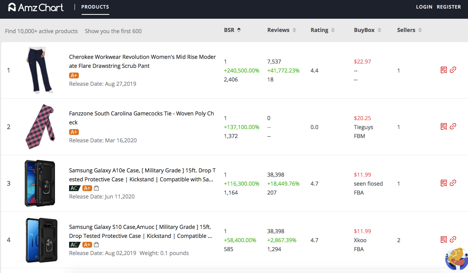Click link icon for Galaxy S10 Case row
468x273 pixels.
tap(453, 239)
